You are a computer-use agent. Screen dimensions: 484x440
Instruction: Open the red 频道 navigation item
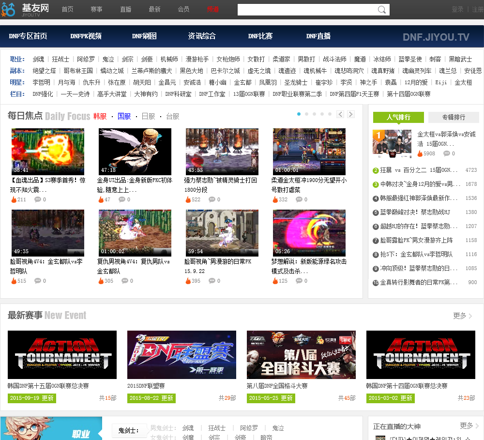click(x=212, y=9)
